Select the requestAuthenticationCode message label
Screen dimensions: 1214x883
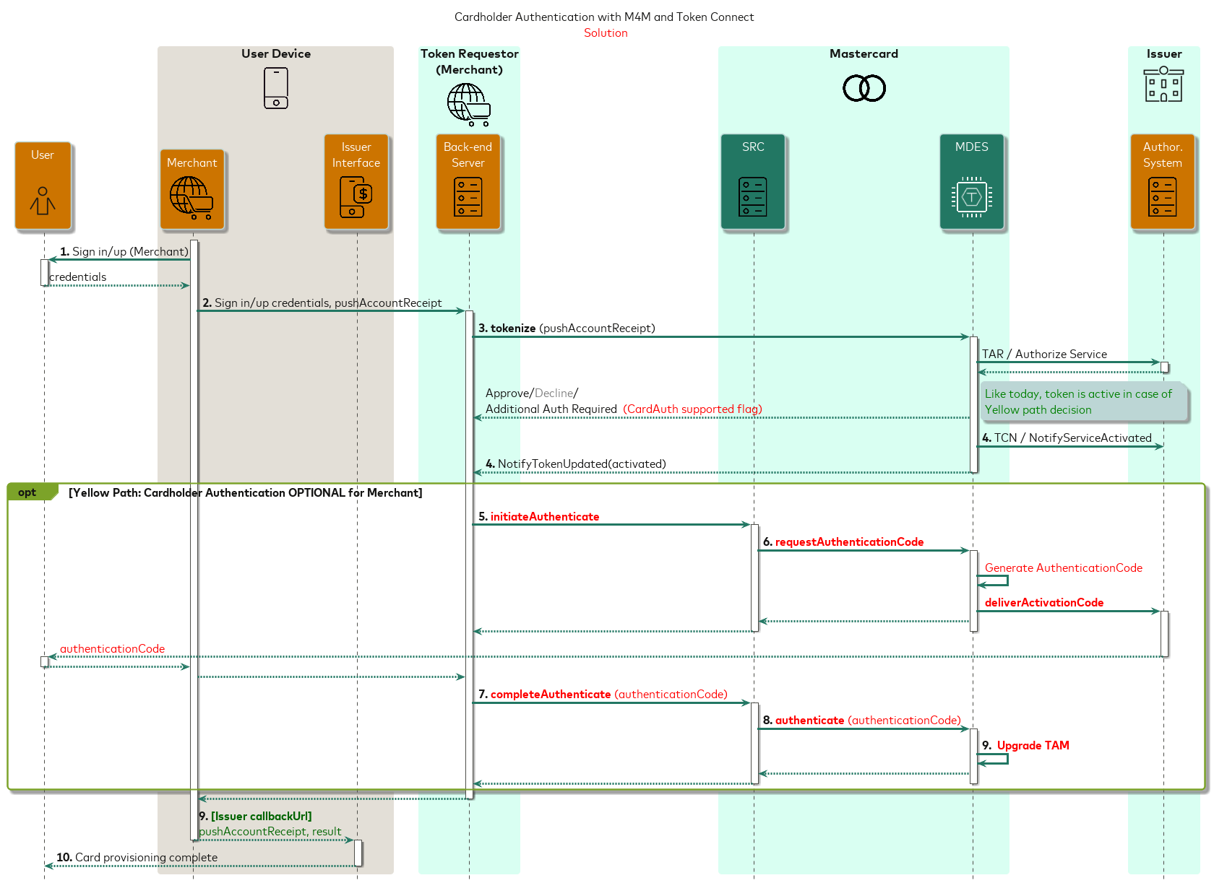[848, 542]
